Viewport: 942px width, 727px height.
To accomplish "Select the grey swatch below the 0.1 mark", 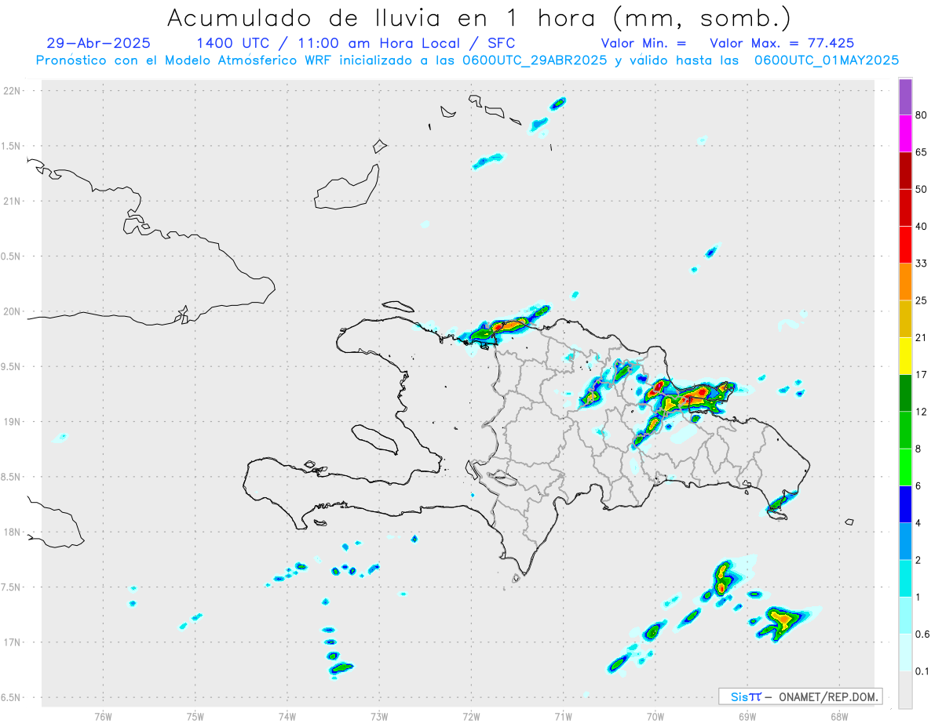I will 905,689.
